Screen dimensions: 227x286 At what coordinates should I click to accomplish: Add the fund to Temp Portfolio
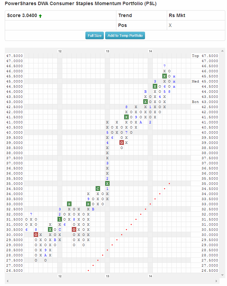click(x=125, y=35)
